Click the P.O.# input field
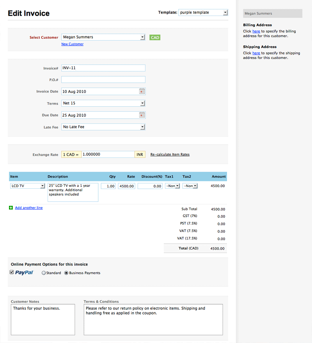The image size is (312, 343). pos(103,80)
